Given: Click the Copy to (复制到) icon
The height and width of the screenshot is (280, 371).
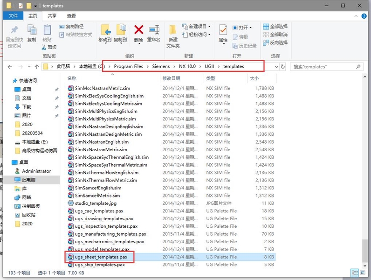Looking at the screenshot, I should coord(121,30).
